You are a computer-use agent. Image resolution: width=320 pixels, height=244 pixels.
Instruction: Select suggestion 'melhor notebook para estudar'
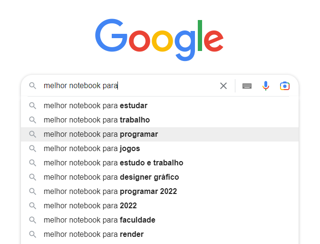click(x=160, y=106)
